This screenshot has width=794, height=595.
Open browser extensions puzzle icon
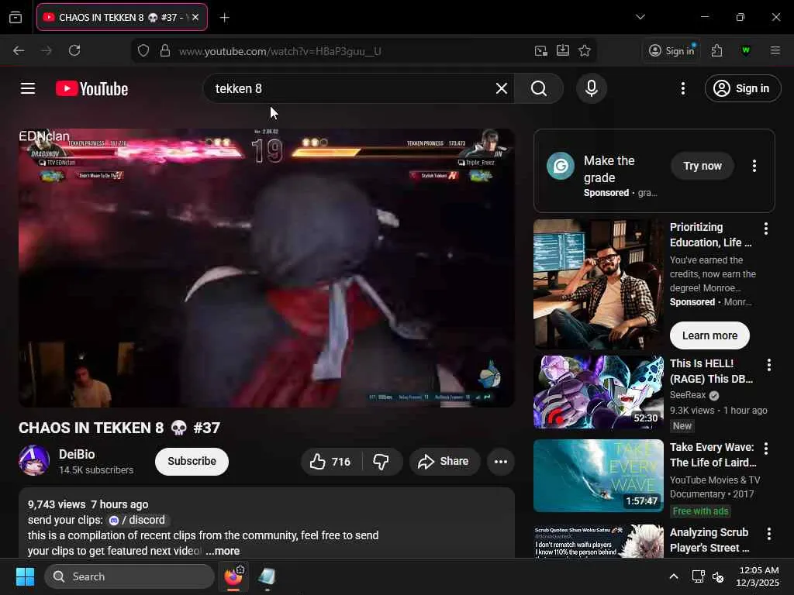(x=716, y=50)
